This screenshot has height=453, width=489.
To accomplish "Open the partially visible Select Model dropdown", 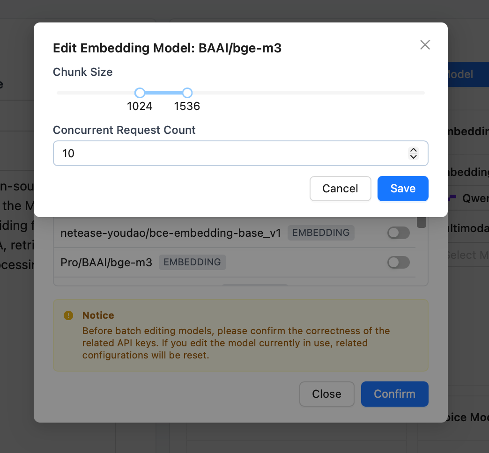I will (467, 255).
